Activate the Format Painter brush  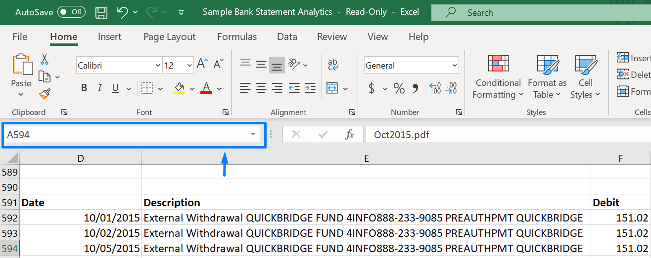45,93
